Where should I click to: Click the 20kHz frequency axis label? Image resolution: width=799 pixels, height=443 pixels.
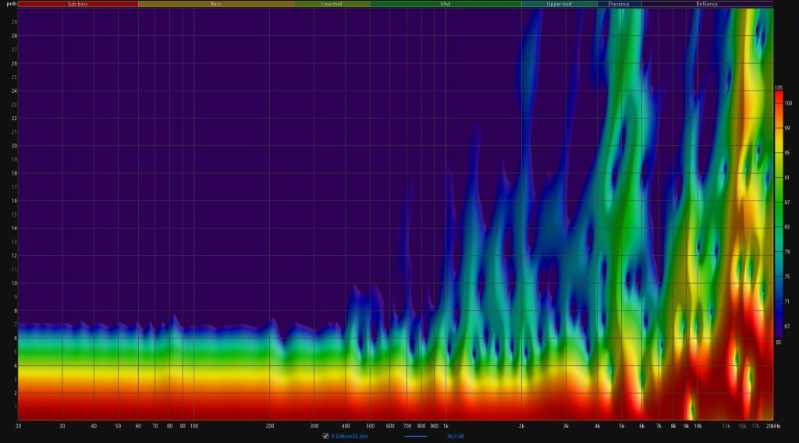773,426
